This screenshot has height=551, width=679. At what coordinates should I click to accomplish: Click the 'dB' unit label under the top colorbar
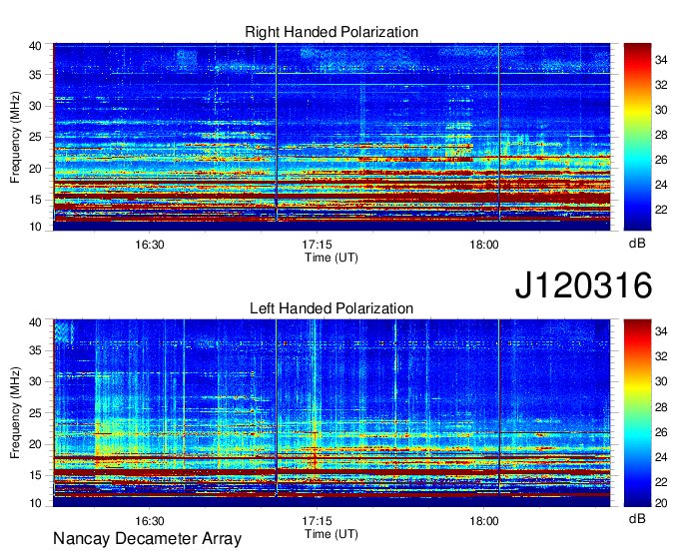click(637, 244)
